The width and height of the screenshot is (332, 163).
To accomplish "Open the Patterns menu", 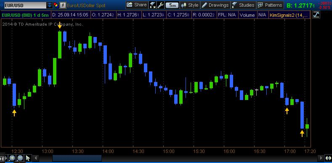I will (x=270, y=5).
